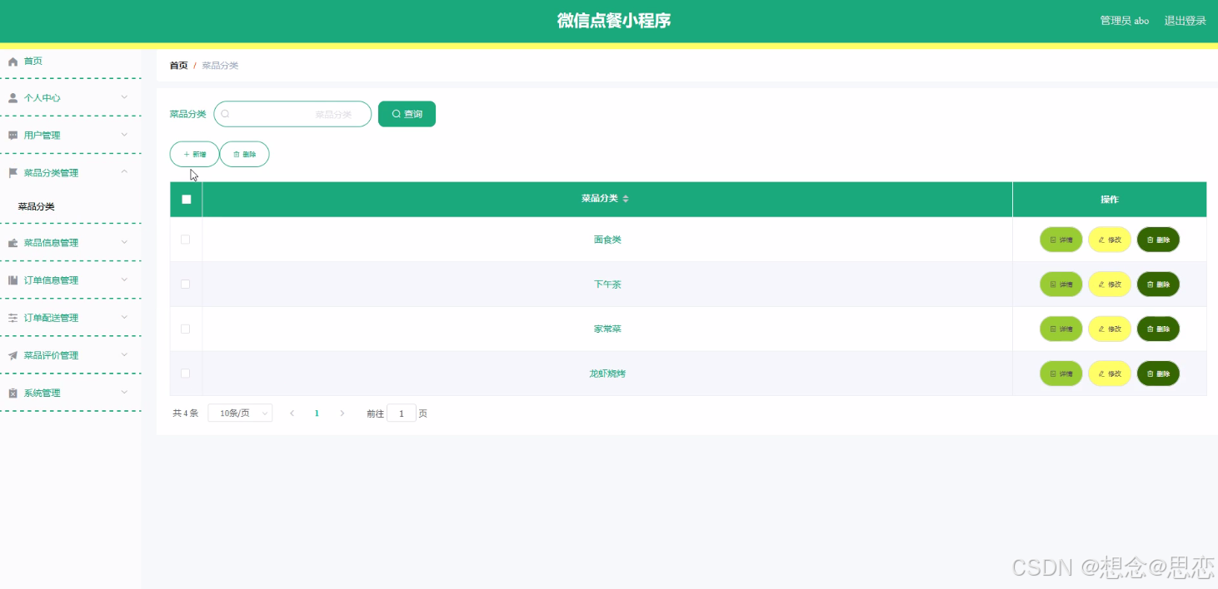This screenshot has width=1218, height=589.
Task: Open the 10条/页 page size dropdown
Action: coord(240,413)
